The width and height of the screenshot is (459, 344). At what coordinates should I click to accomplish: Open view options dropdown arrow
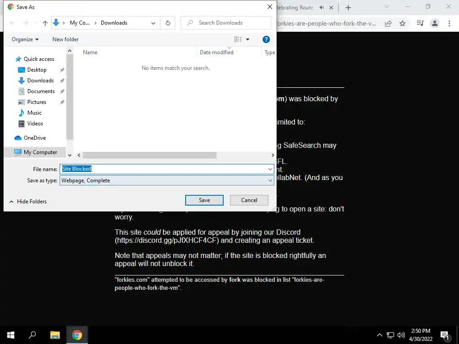[247, 39]
